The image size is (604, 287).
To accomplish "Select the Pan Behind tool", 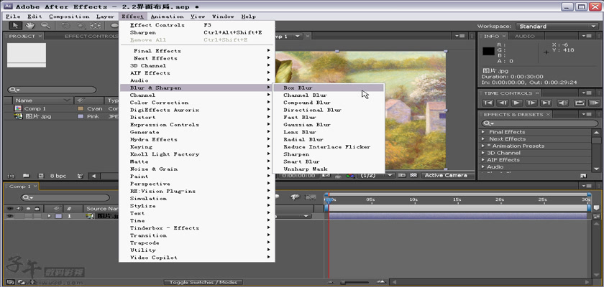I will [95, 26].
